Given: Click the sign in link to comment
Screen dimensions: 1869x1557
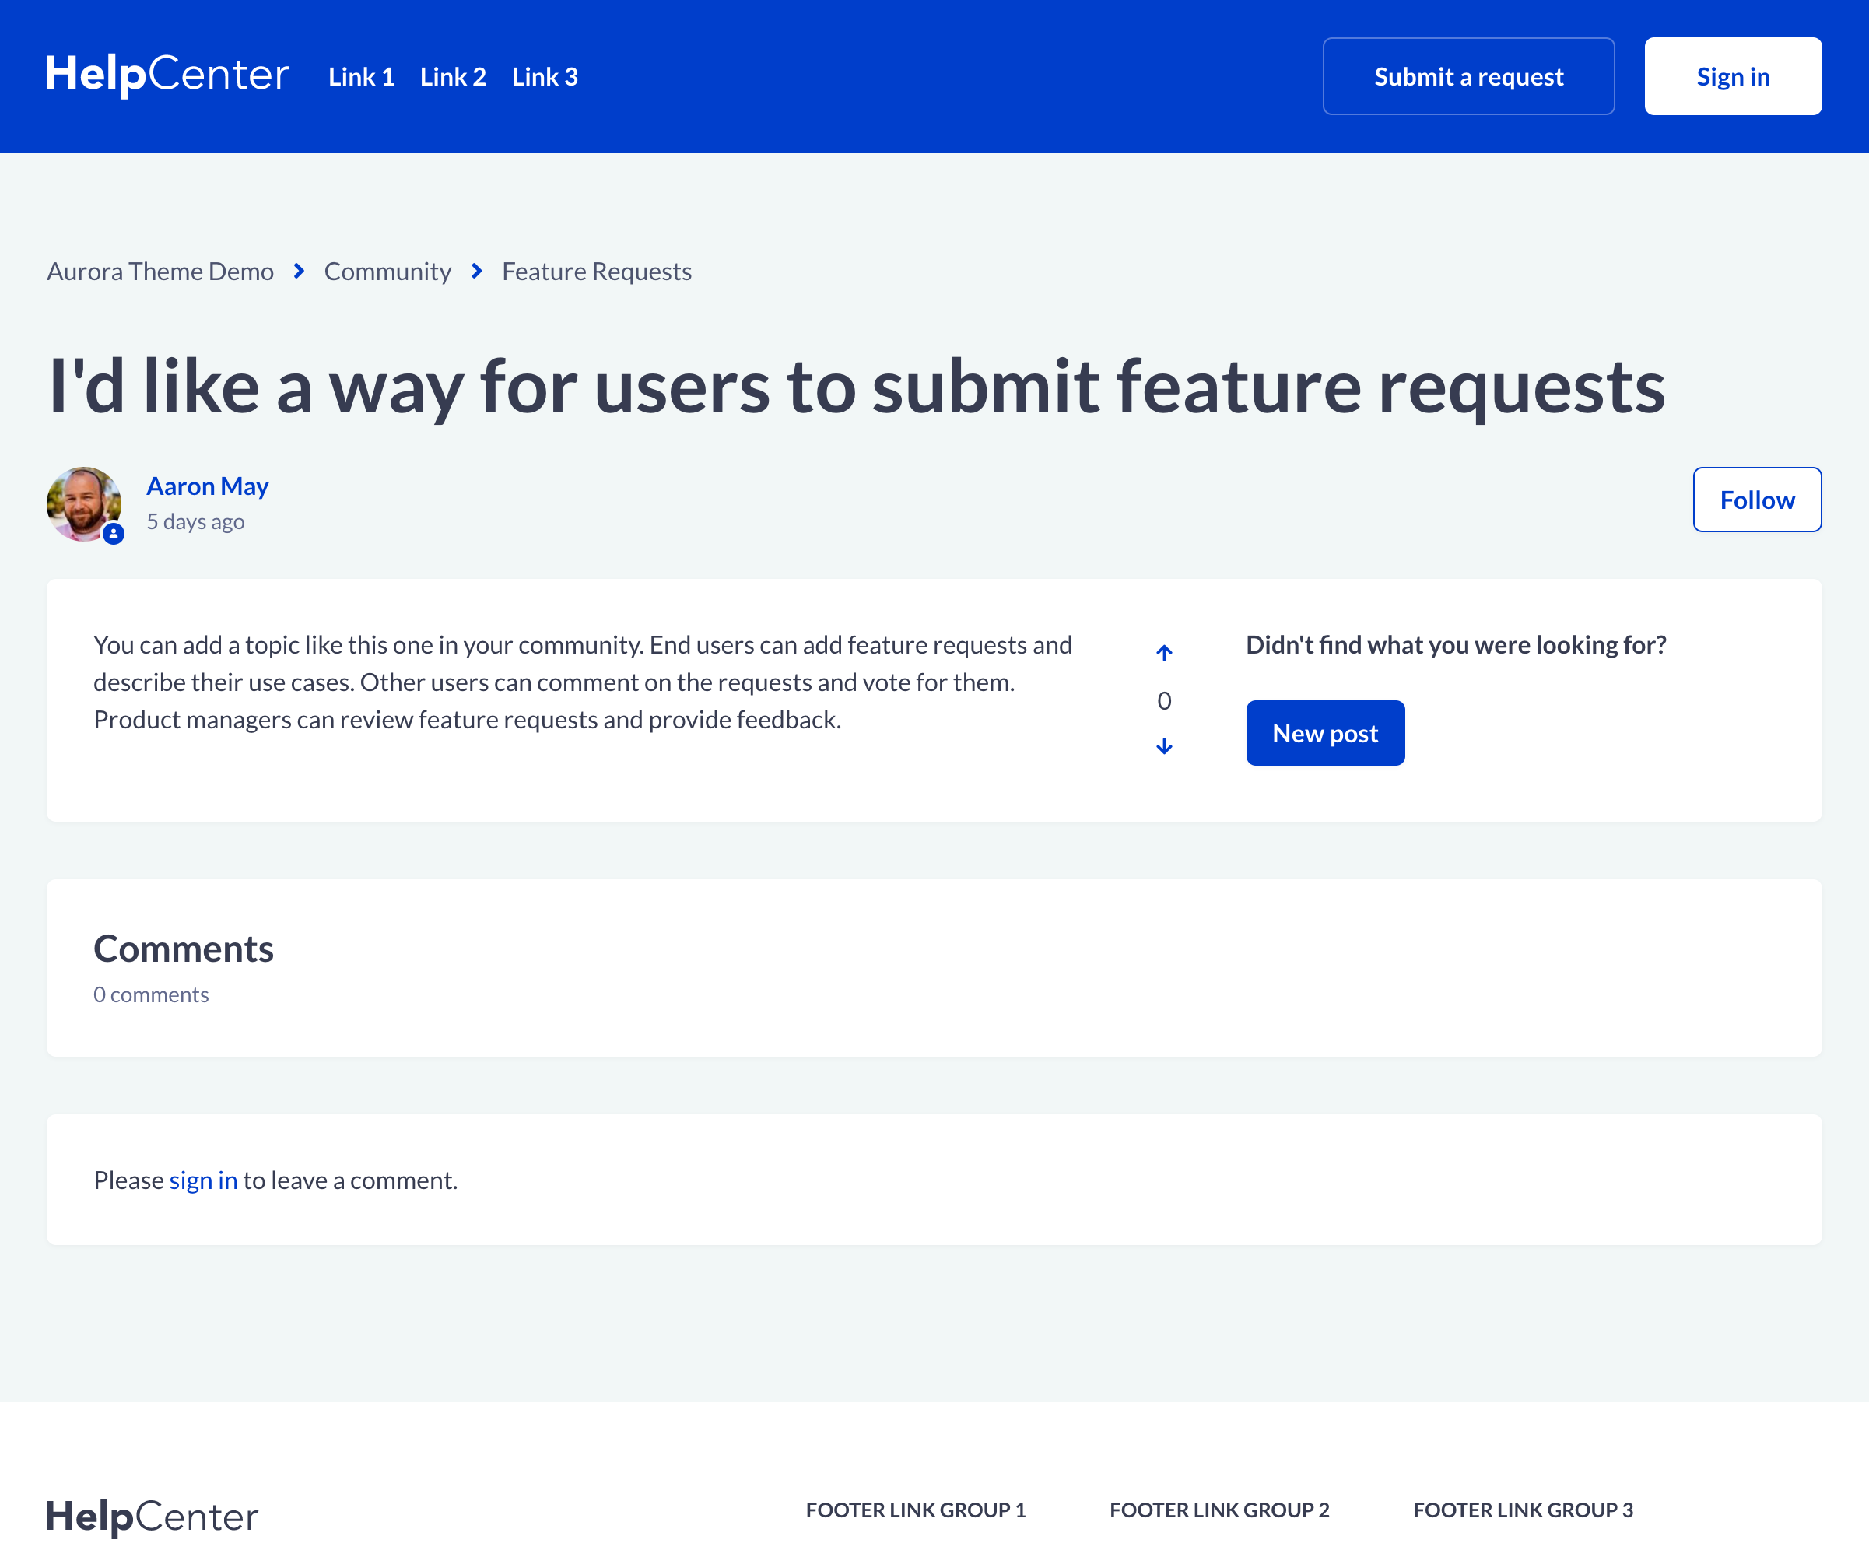Looking at the screenshot, I should tap(203, 1180).
